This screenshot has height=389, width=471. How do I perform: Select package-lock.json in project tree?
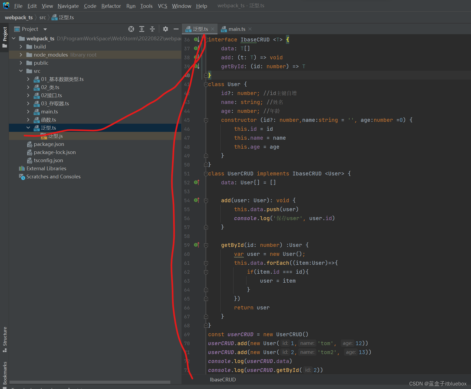coord(95,152)
